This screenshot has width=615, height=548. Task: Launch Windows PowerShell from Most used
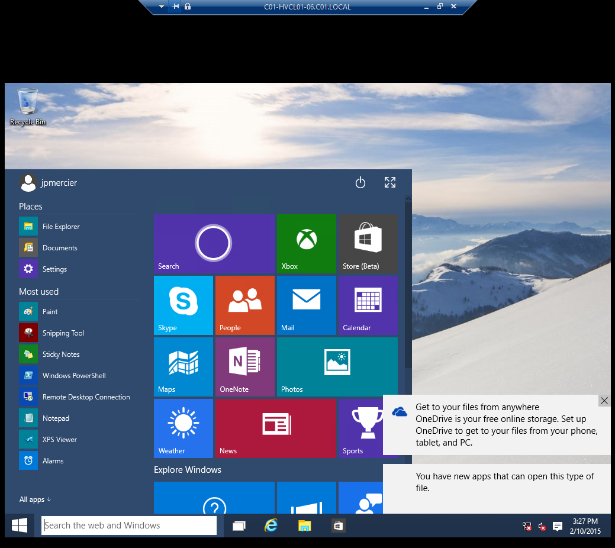79,375
